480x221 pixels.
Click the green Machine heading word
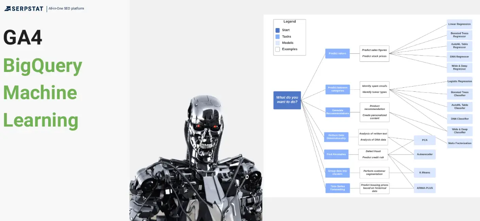click(40, 93)
